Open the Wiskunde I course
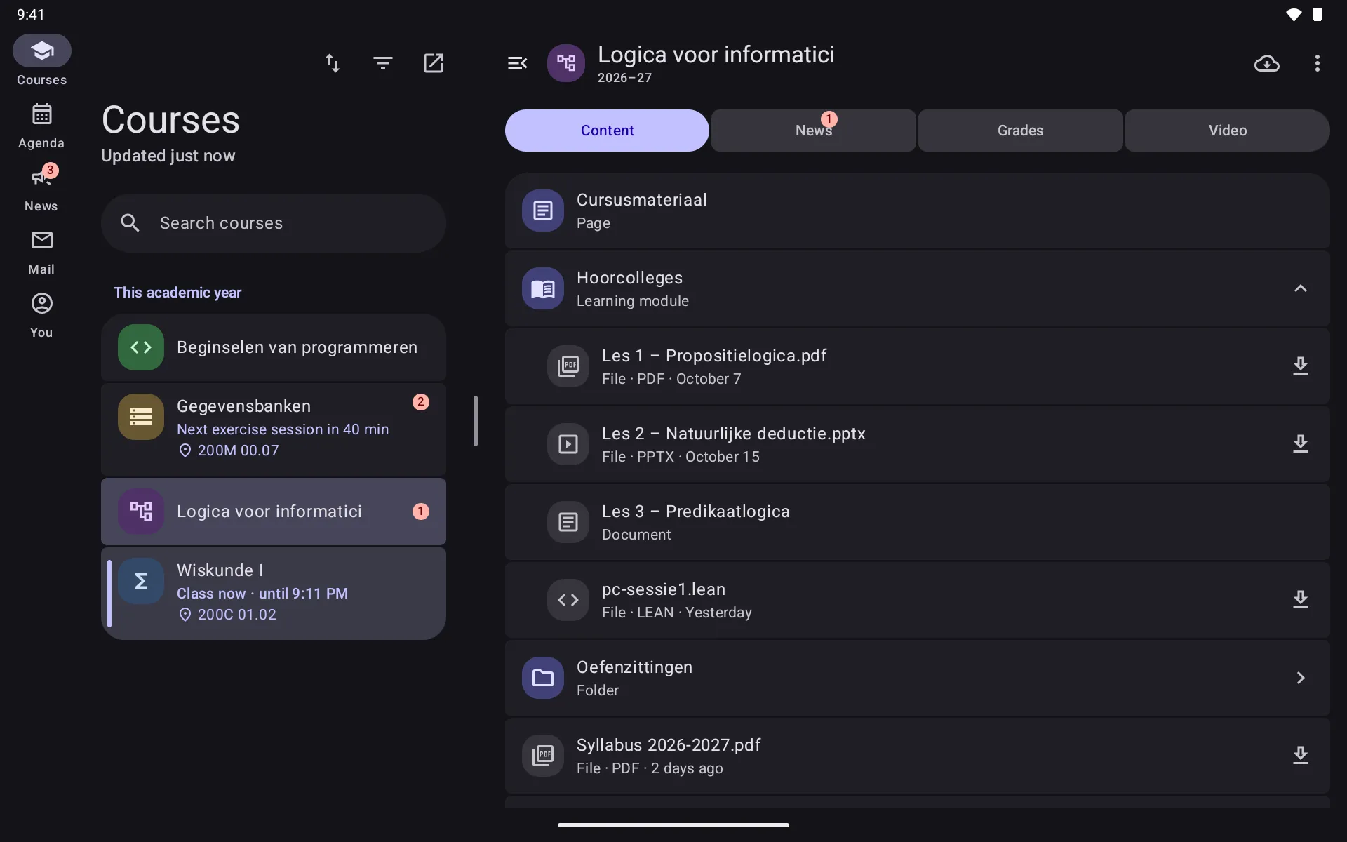Viewport: 1347px width, 842px height. tap(274, 593)
